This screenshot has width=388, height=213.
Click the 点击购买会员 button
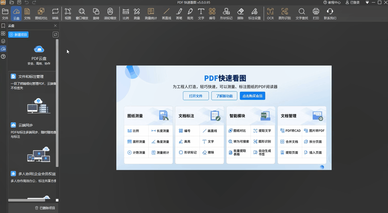click(252, 96)
